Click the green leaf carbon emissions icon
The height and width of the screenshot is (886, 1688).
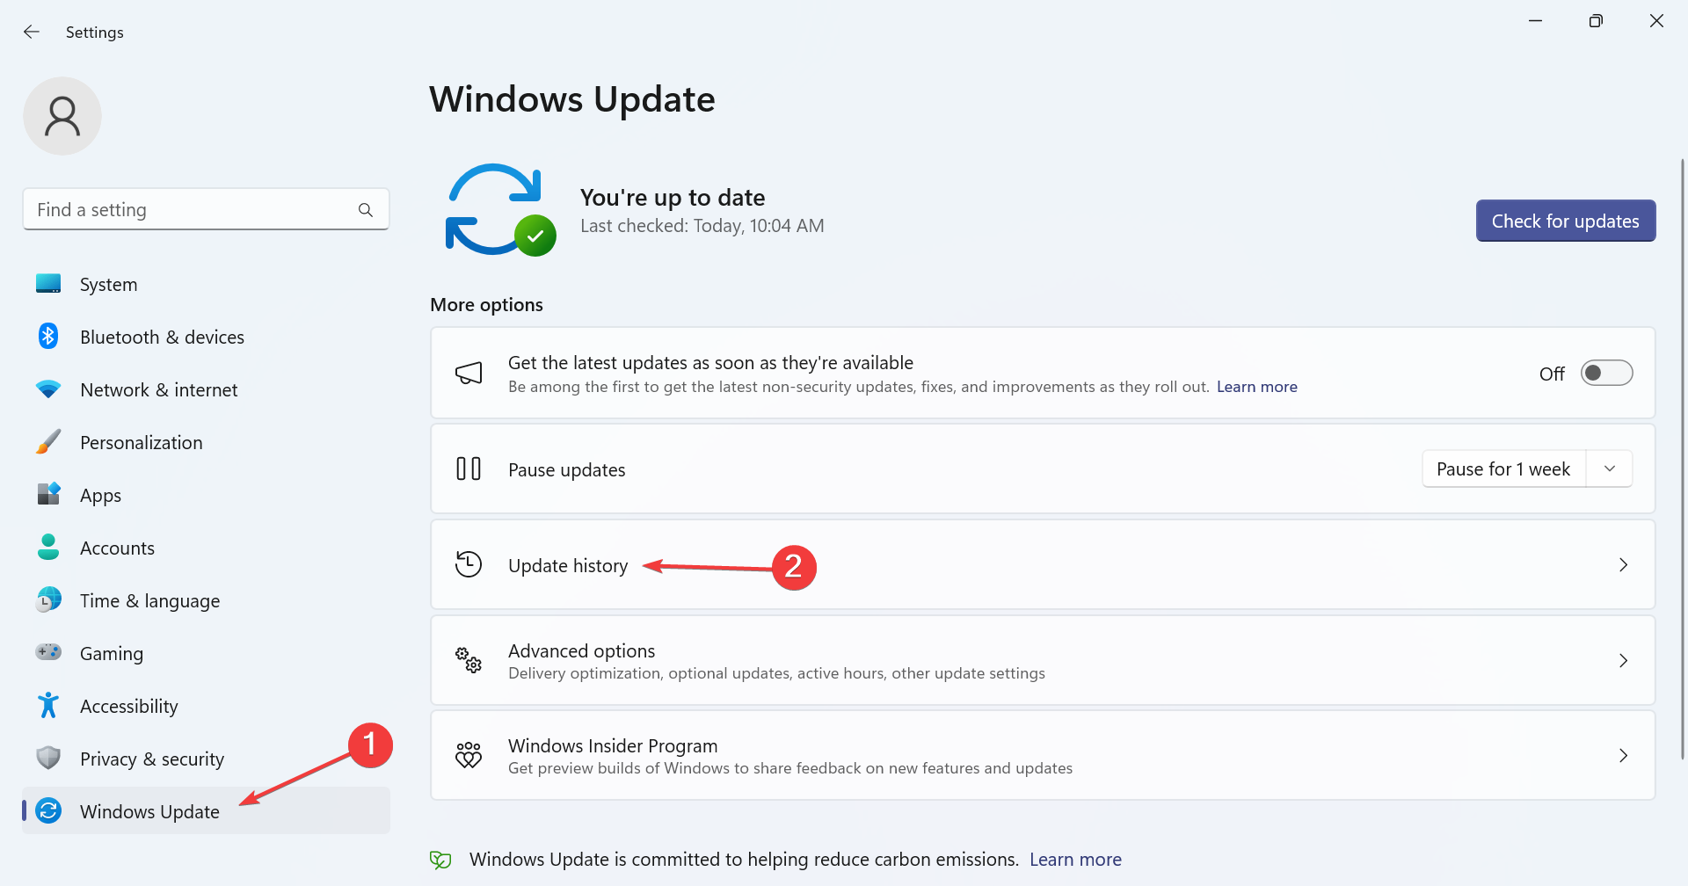pyautogui.click(x=440, y=860)
